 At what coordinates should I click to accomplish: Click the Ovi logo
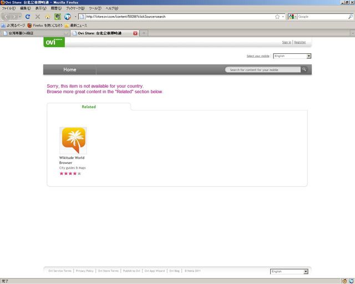tap(54, 42)
